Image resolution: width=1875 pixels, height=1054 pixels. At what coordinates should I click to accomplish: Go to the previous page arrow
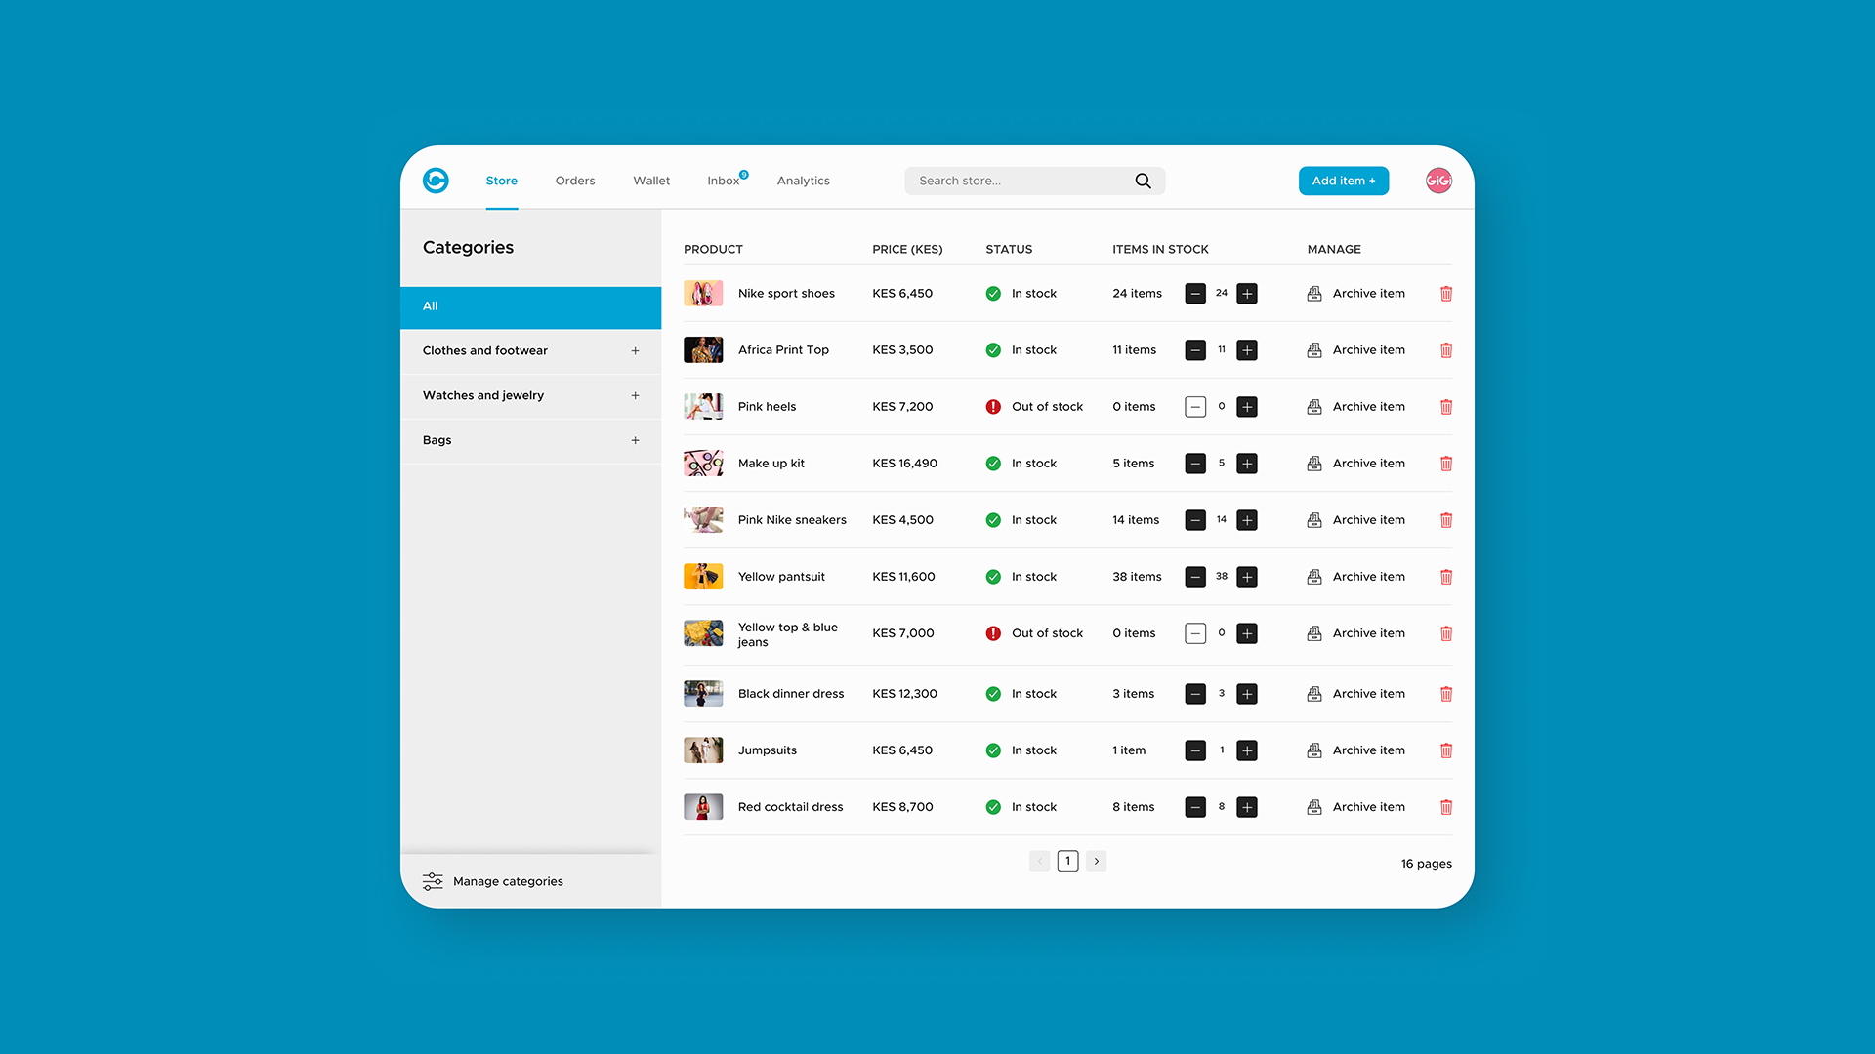pos(1039,861)
